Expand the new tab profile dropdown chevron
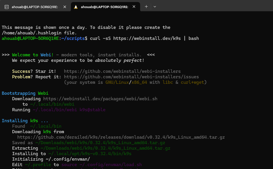273x169 pixels. pyautogui.click(x=155, y=7)
